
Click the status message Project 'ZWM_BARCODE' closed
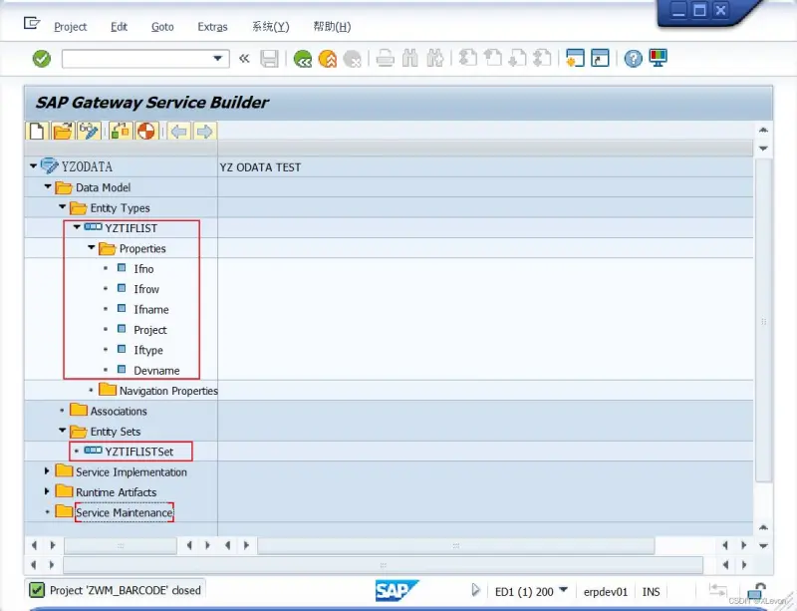click(126, 590)
